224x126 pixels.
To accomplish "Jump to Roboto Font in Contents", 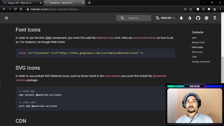I will [x=198, y=42].
